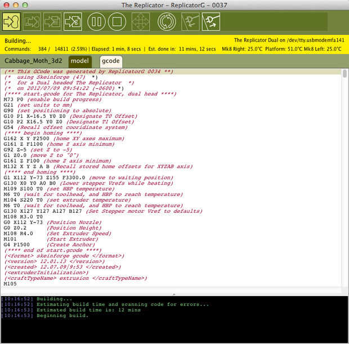This screenshot has height=344, width=349.
Task: Click the Elapsed: 1 min, 8 secs text
Action: [116, 49]
